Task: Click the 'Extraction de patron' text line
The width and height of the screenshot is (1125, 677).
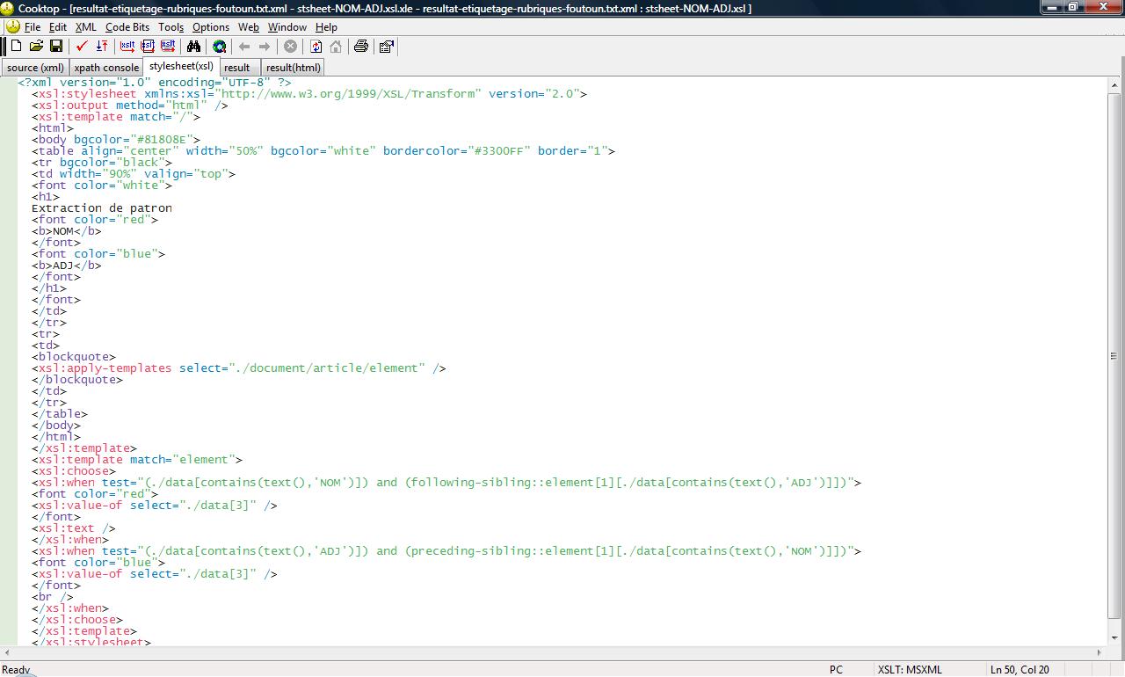Action: coord(102,208)
